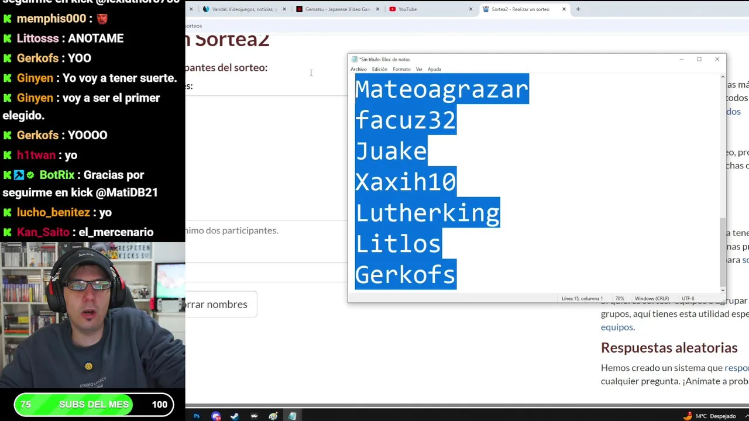Open the Notepad taskbar icon
The height and width of the screenshot is (421, 749).
click(x=292, y=416)
